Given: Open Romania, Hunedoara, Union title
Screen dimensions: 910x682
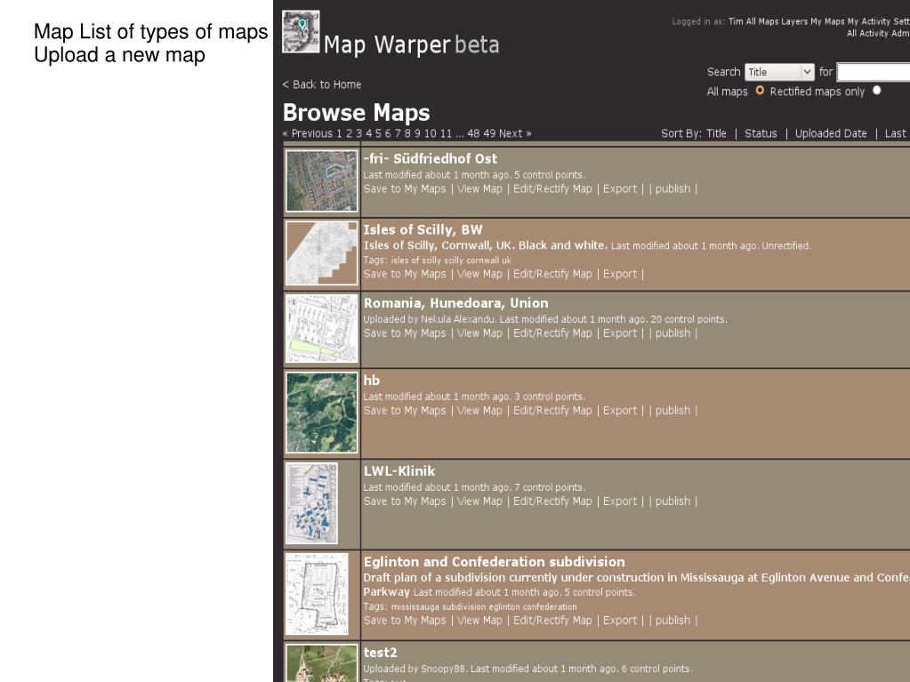Looking at the screenshot, I should (455, 303).
